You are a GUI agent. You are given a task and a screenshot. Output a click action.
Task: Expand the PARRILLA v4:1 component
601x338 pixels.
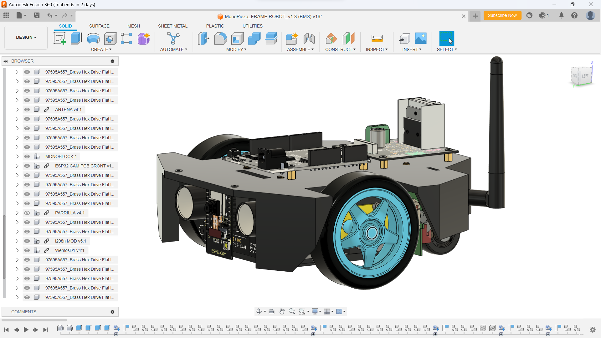tap(17, 213)
